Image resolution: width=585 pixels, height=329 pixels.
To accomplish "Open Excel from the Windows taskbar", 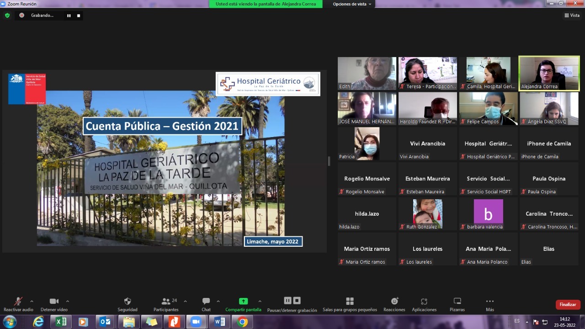I will pyautogui.click(x=60, y=322).
